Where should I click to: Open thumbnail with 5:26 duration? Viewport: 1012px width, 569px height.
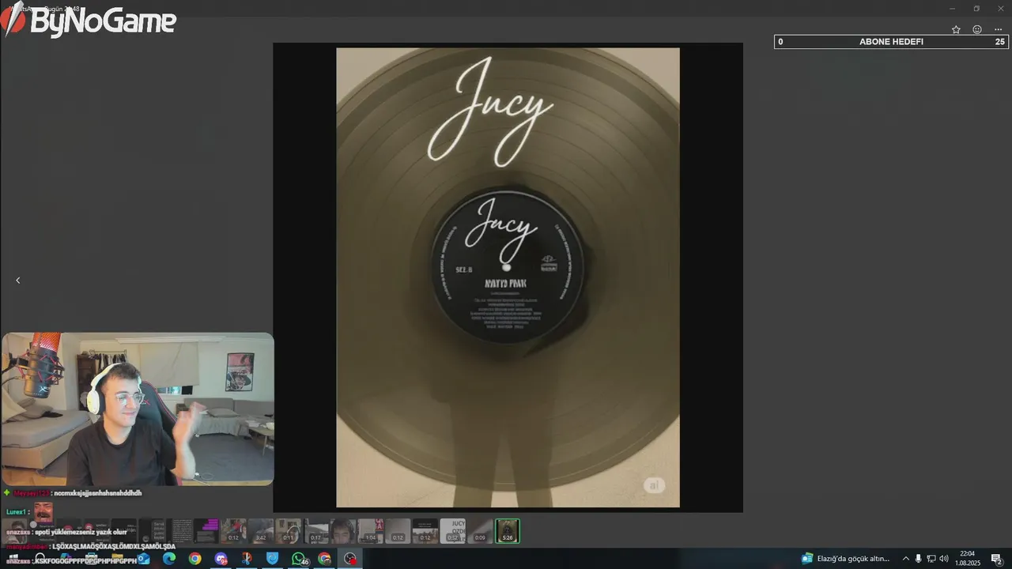point(508,531)
